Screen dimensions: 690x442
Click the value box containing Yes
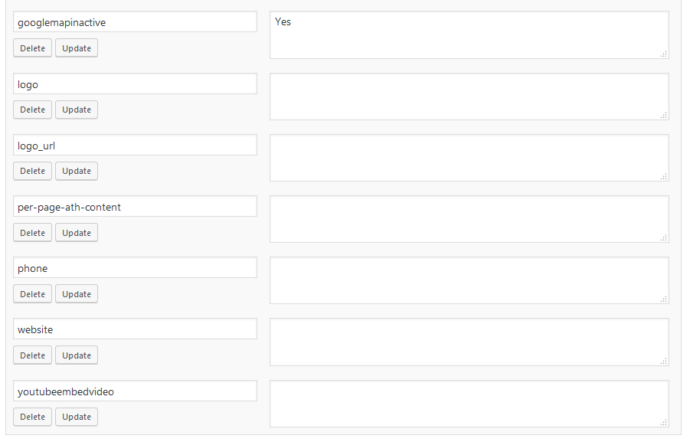pyautogui.click(x=469, y=34)
